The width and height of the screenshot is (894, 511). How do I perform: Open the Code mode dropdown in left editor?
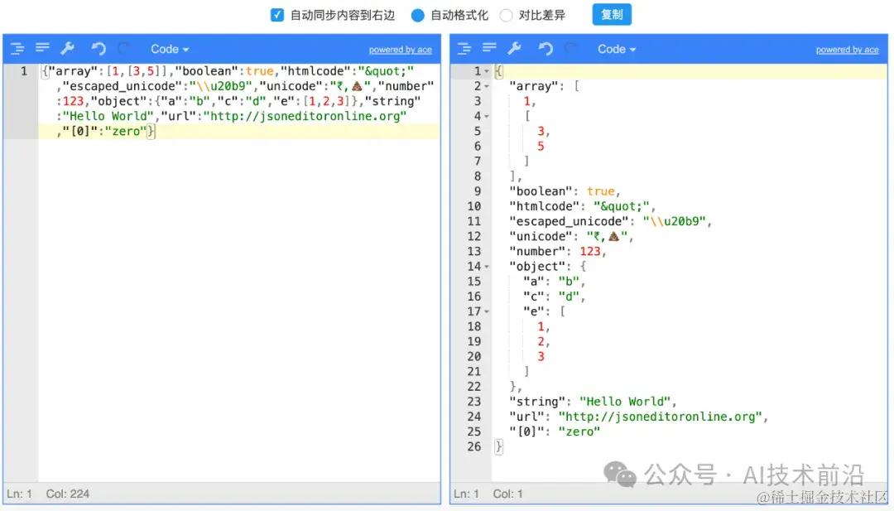(x=170, y=49)
